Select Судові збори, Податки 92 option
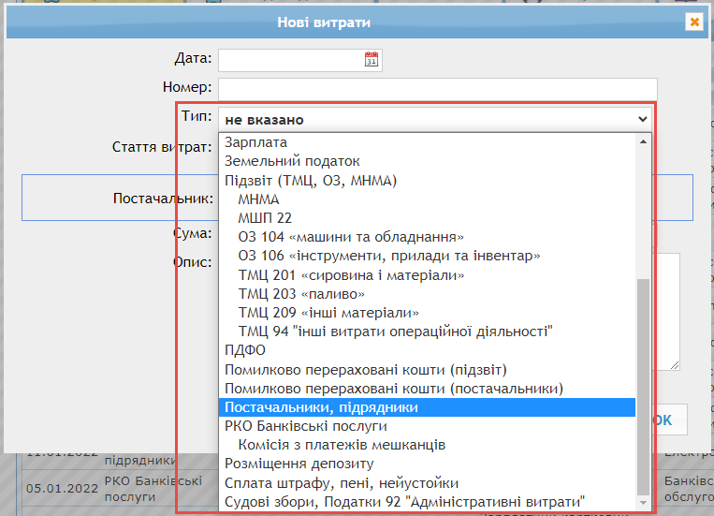Viewport: 714px width, 516px height. (x=427, y=502)
